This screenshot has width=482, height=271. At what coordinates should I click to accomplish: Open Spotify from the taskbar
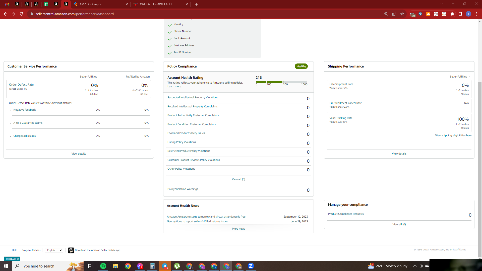103,266
